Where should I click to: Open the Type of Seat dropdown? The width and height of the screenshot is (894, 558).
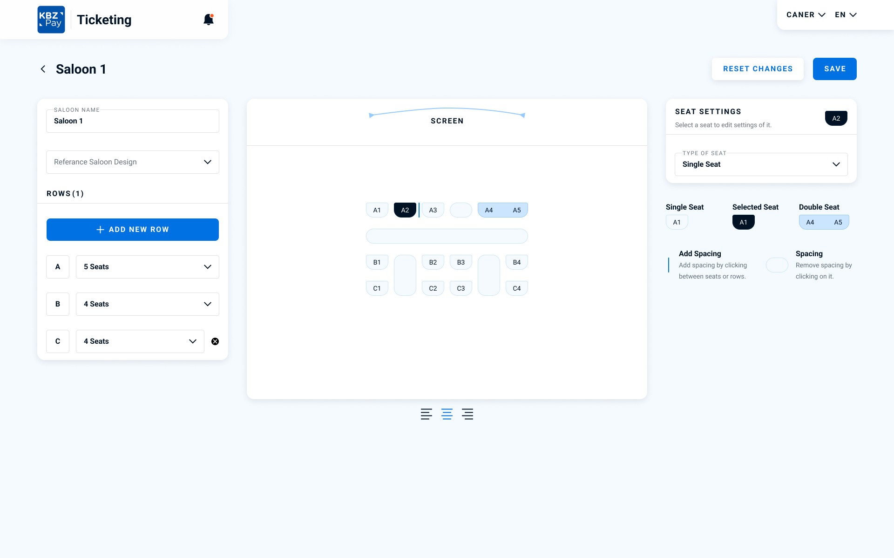click(761, 164)
